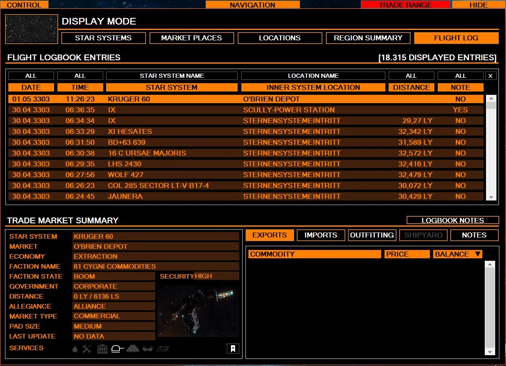Switch display mode to Region Summary
The height and width of the screenshot is (366, 506).
pos(368,38)
